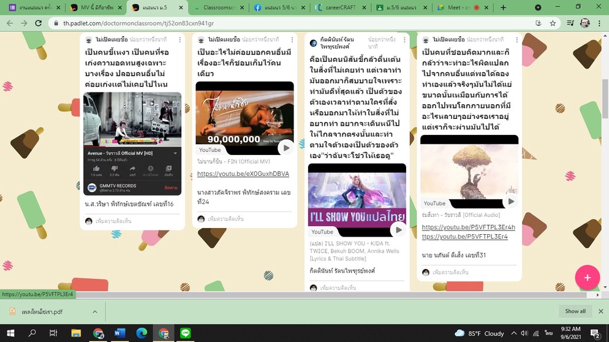
Task: Open options menu of กิตตินันท์ post
Action: [x=404, y=40]
